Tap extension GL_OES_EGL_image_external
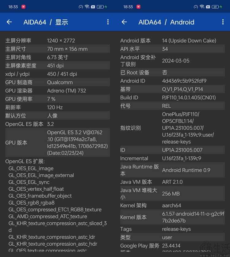The height and width of the screenshot is (257, 230). coord(41,175)
